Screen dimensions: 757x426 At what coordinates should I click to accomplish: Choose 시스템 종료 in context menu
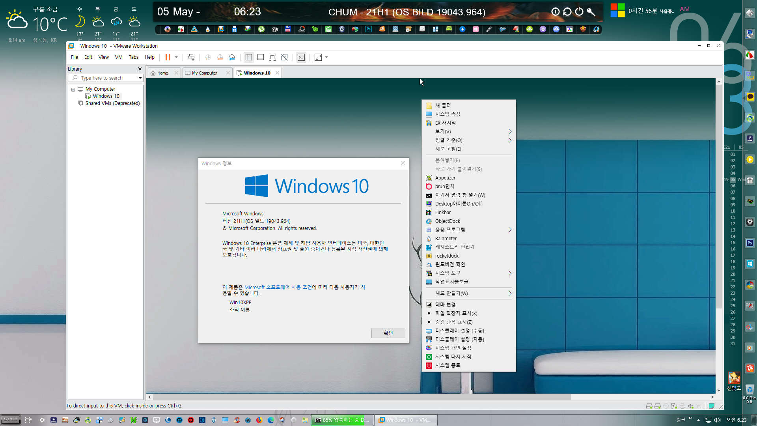[468, 365]
